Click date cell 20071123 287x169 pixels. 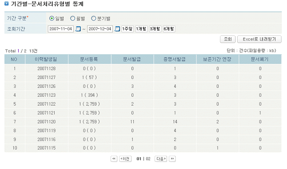(x=47, y=95)
